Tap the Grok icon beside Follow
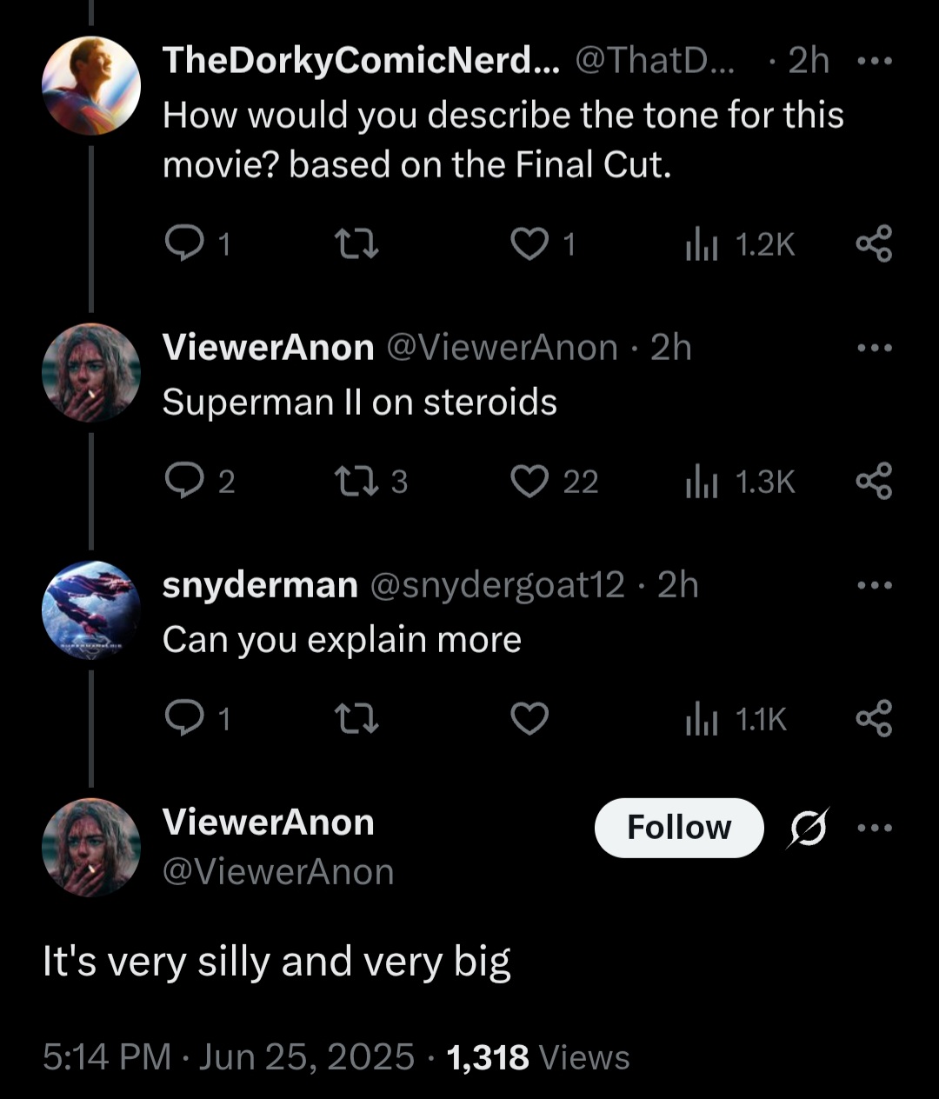Image resolution: width=939 pixels, height=1099 pixels. [x=808, y=828]
